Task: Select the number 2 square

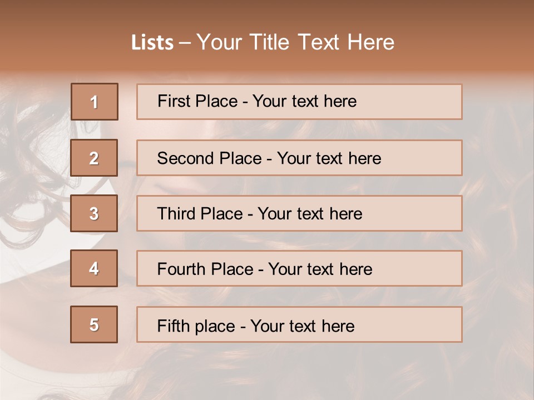Action: pos(94,158)
